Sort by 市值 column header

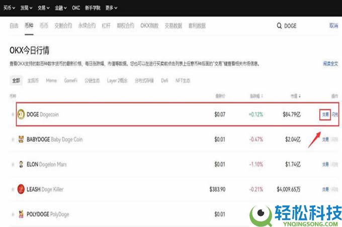point(296,96)
